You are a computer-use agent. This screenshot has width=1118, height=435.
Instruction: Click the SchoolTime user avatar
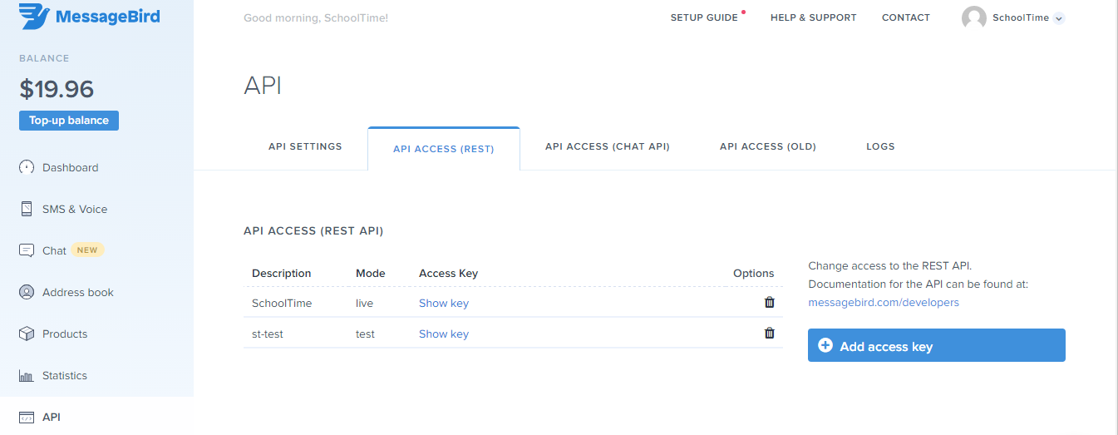(x=974, y=18)
